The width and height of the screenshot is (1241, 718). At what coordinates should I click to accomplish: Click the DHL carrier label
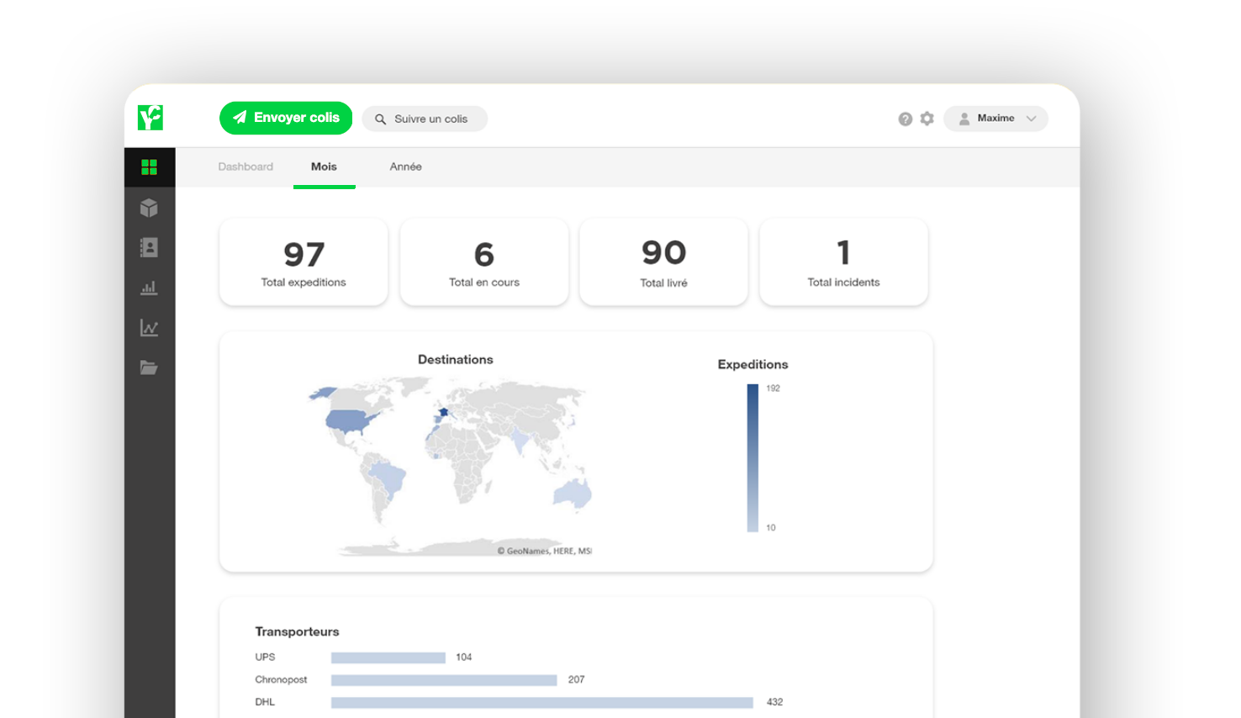click(x=265, y=702)
